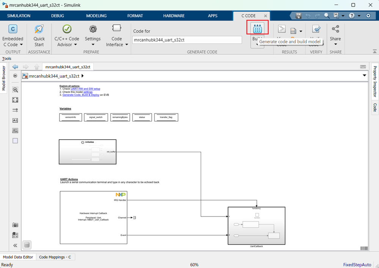Click the Share icon
Image resolution: width=379 pixels, height=268 pixels.
[335, 29]
